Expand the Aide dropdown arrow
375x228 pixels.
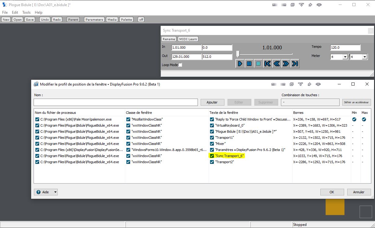click(55, 192)
